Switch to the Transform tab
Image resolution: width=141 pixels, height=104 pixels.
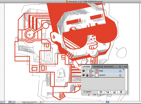pyautogui.click(x=98, y=67)
